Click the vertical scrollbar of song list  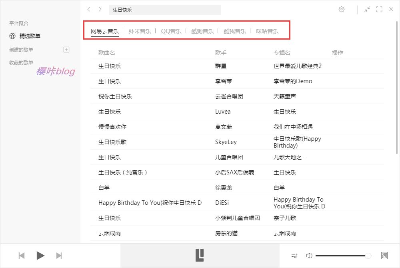(397, 88)
